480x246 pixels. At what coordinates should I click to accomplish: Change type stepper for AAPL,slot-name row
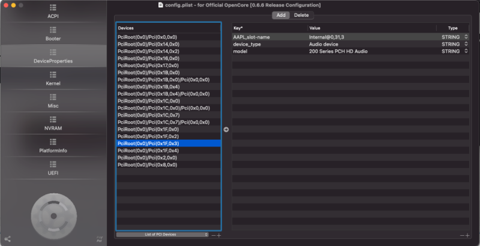point(466,37)
